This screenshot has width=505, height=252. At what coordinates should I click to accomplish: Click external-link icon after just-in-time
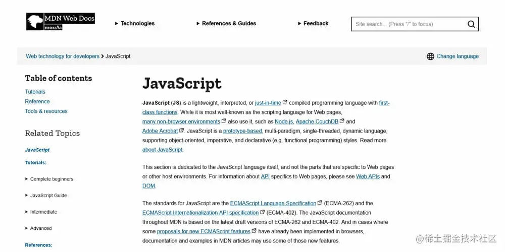coord(285,102)
